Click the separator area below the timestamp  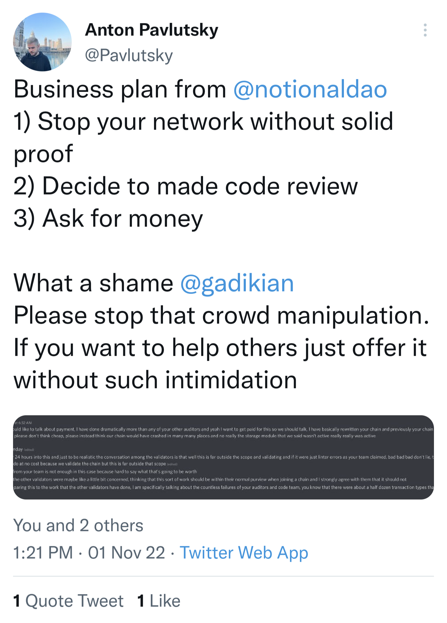tap(223, 575)
